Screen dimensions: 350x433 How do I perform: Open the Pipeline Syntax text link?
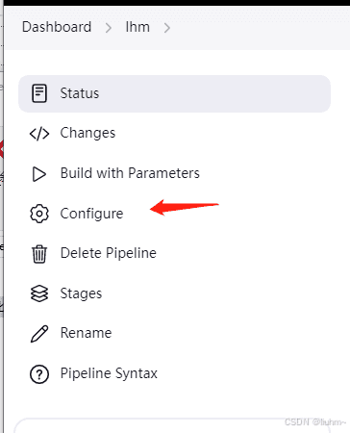coord(109,373)
